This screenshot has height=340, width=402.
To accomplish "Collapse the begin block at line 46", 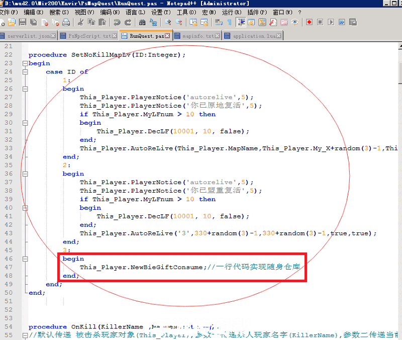I will [x=25, y=259].
